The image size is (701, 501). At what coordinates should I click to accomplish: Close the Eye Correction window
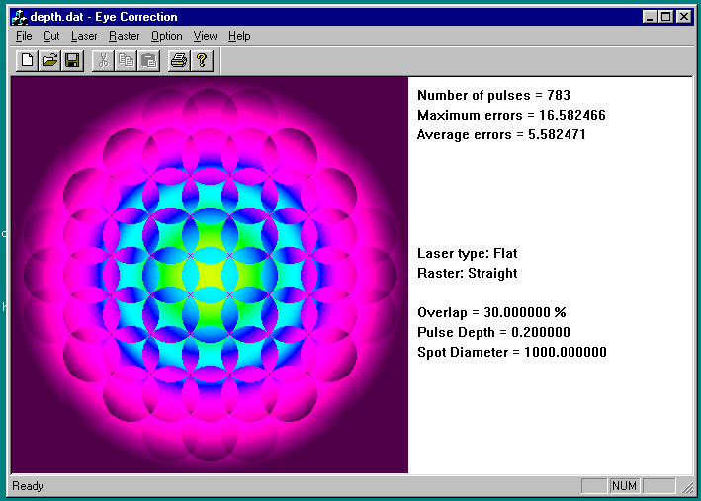[683, 17]
